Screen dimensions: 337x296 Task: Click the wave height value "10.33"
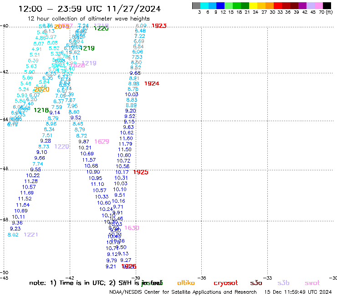coord(102,197)
